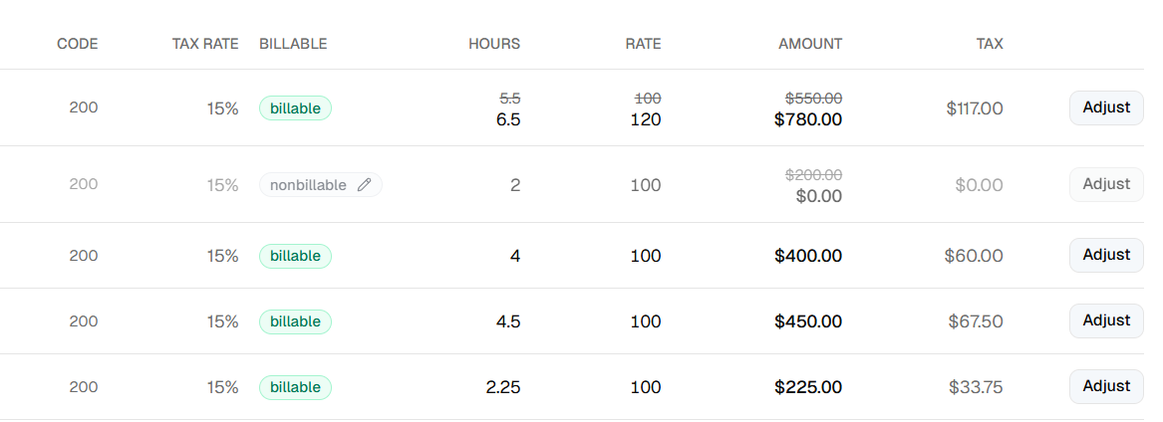The height and width of the screenshot is (422, 1163).
Task: Toggle billable badge on 4.5 hours row
Action: [295, 322]
